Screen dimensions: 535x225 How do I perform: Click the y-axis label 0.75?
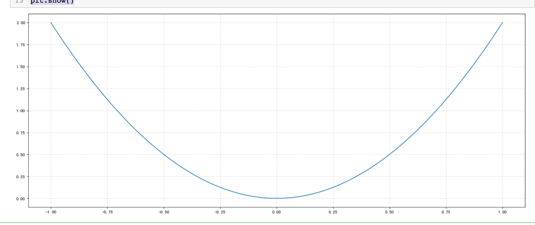21,133
